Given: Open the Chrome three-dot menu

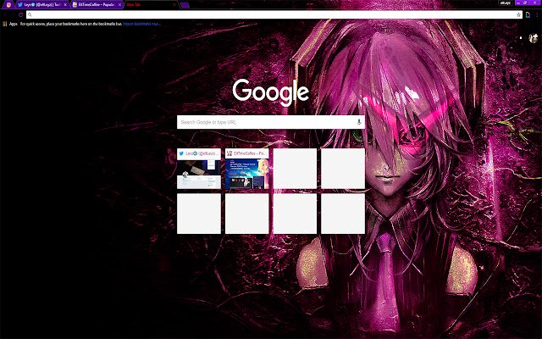Looking at the screenshot, I should [537, 14].
